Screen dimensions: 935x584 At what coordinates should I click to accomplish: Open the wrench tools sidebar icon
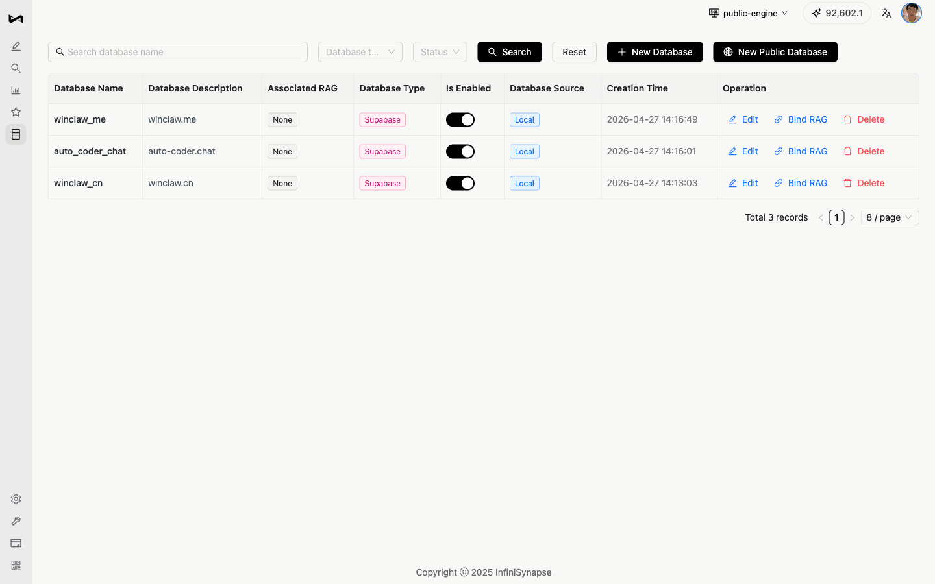pyautogui.click(x=16, y=521)
